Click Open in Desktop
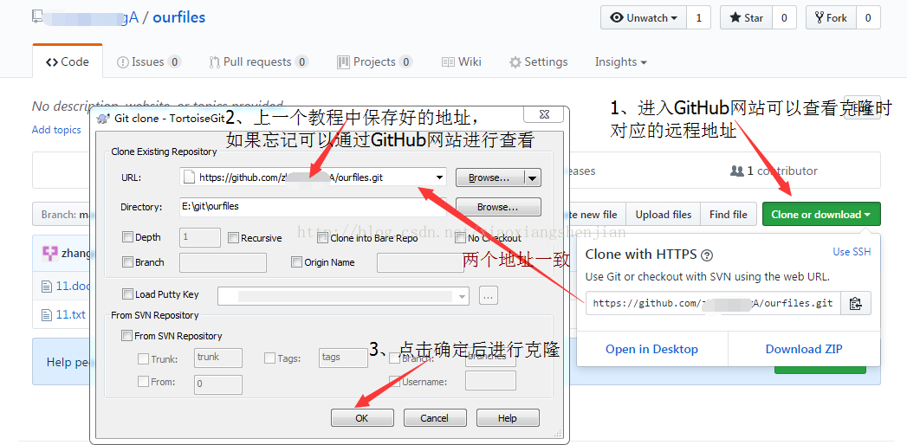 pos(652,349)
